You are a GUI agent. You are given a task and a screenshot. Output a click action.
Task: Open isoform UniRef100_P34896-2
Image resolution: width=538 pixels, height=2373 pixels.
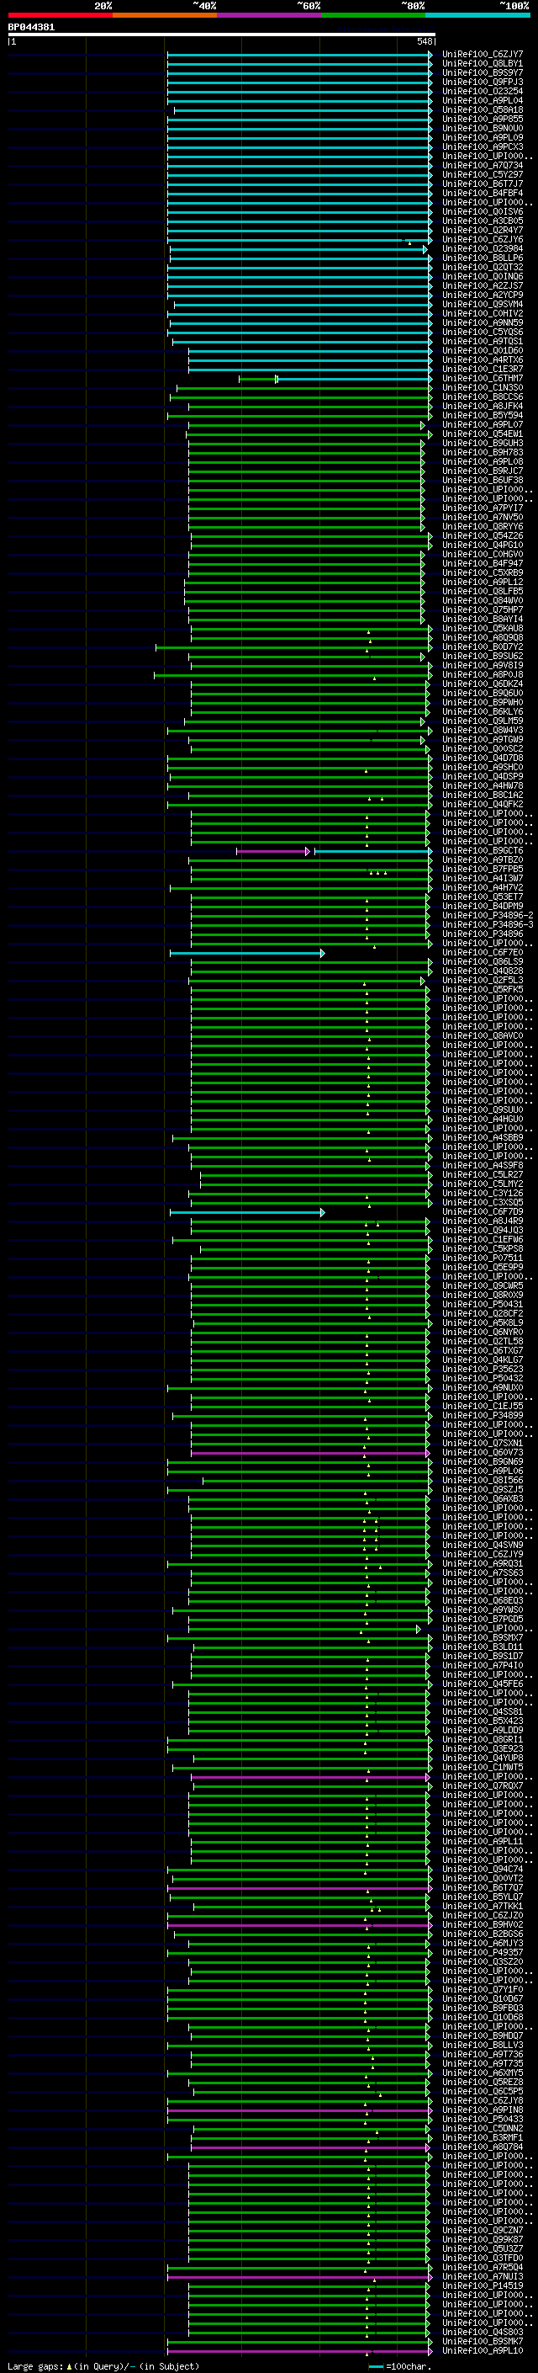(x=488, y=916)
